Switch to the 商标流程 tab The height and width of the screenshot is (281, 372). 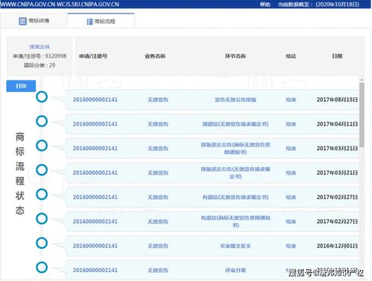[x=101, y=21]
